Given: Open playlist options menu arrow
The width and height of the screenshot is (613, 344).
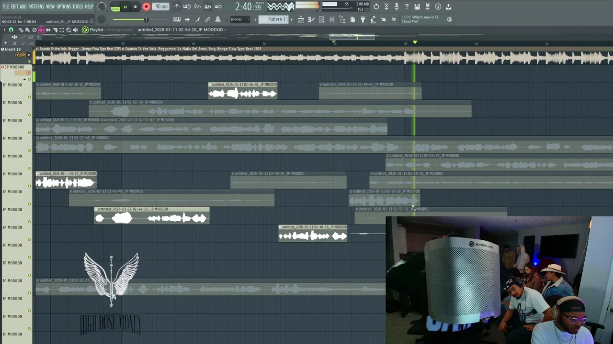Looking at the screenshot, I should click(x=4, y=30).
